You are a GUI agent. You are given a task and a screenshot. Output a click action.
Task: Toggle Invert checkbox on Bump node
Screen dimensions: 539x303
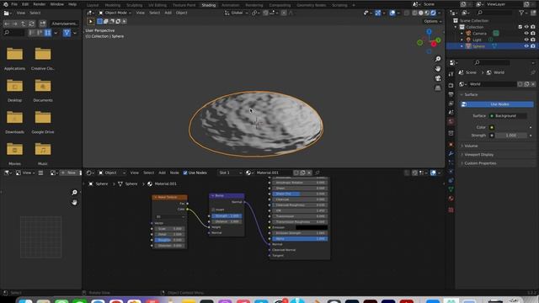[213, 210]
